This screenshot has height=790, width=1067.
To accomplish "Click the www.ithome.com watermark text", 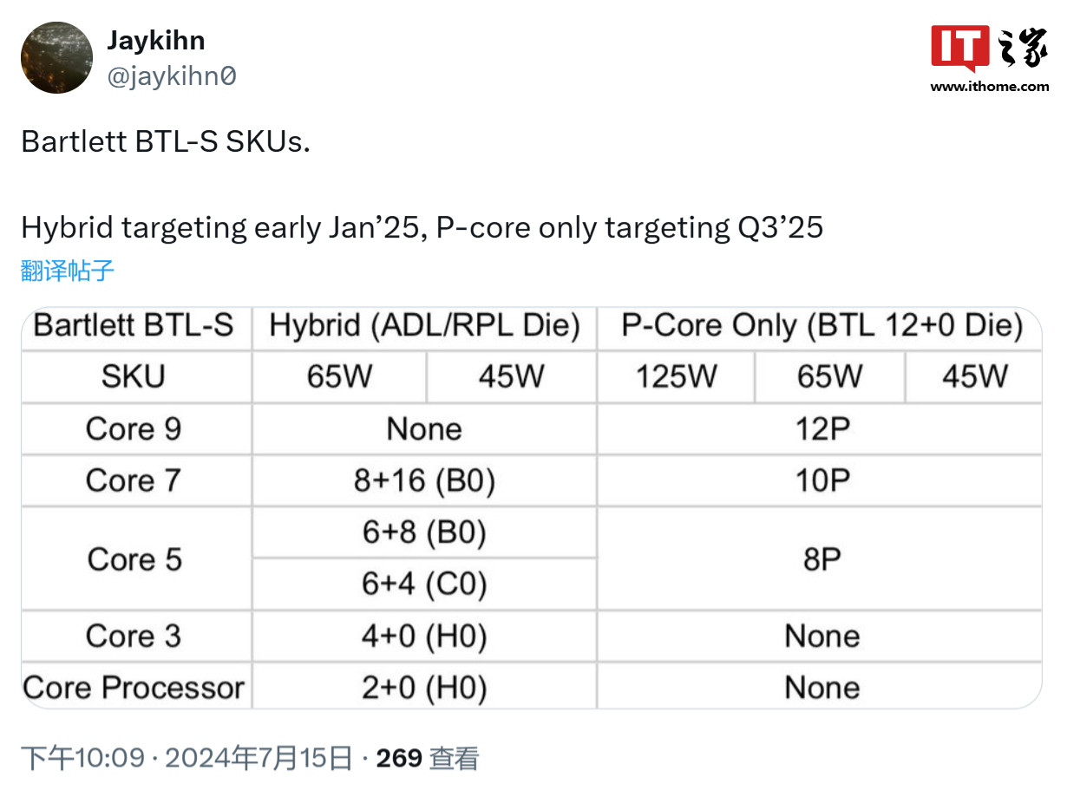I will (989, 86).
